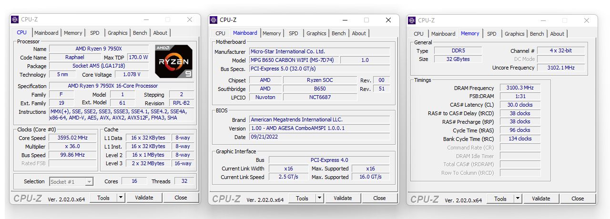Select Memory tab in the Mainboard window
The width and height of the screenshot is (610, 219).
(x=272, y=33)
